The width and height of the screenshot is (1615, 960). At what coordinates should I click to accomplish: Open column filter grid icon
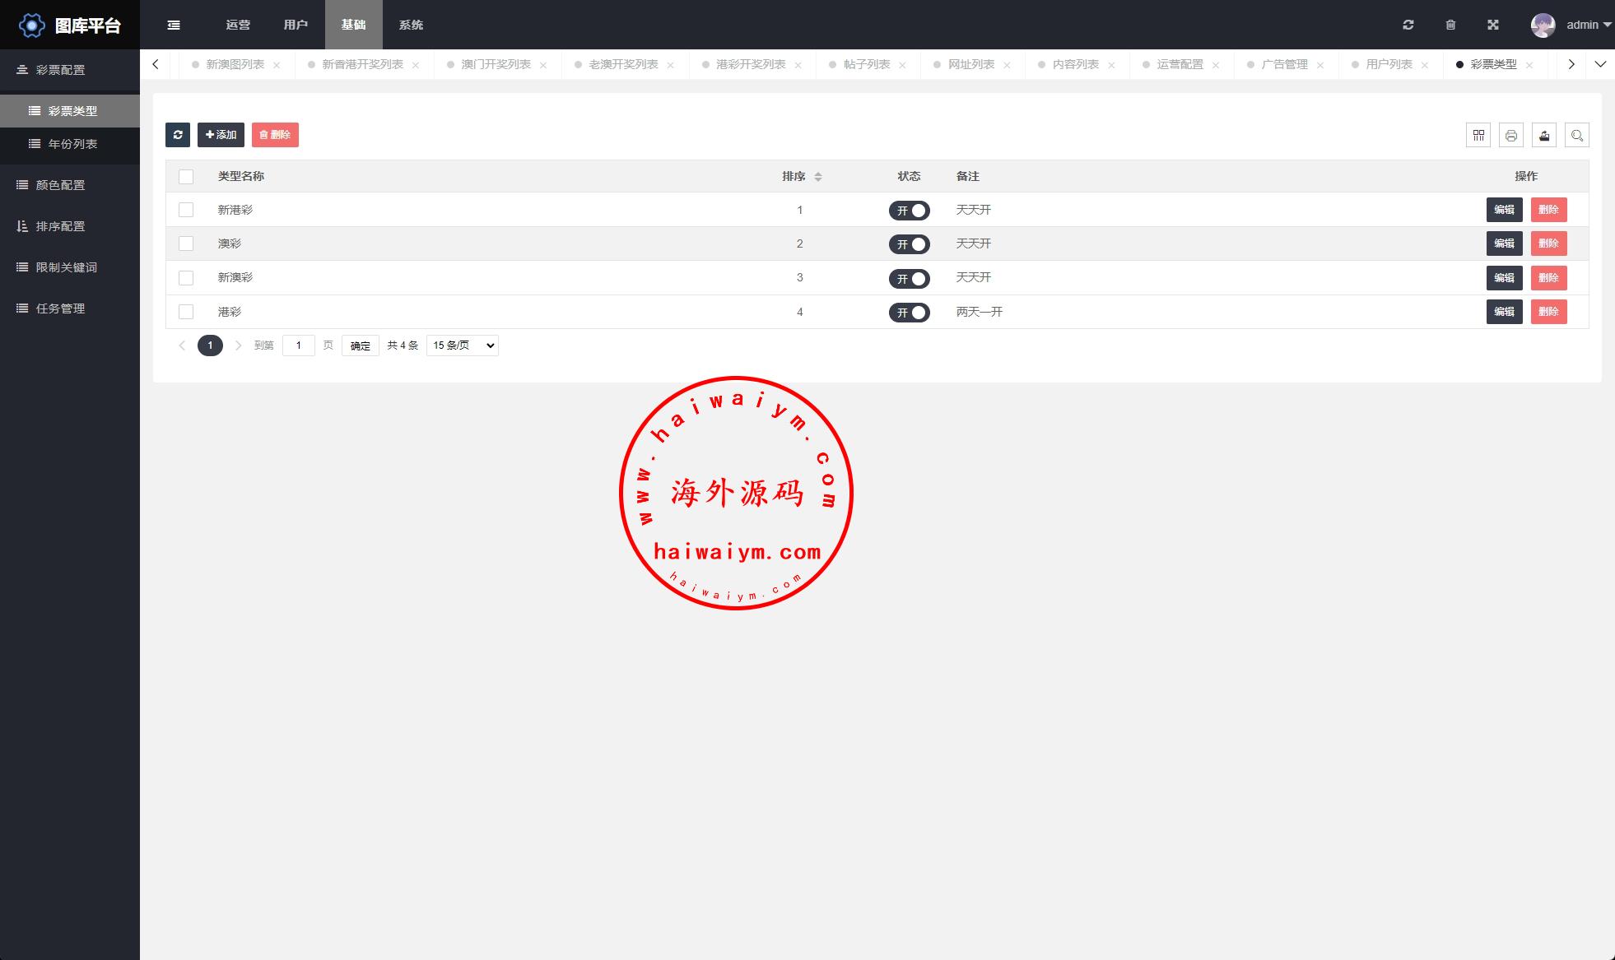click(x=1478, y=135)
